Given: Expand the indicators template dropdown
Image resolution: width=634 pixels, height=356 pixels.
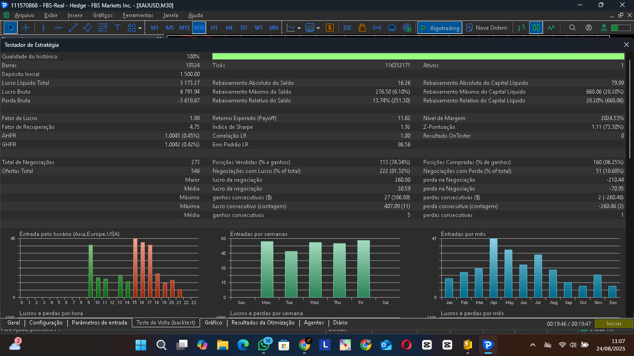Looking at the screenshot, I should click(x=318, y=28).
